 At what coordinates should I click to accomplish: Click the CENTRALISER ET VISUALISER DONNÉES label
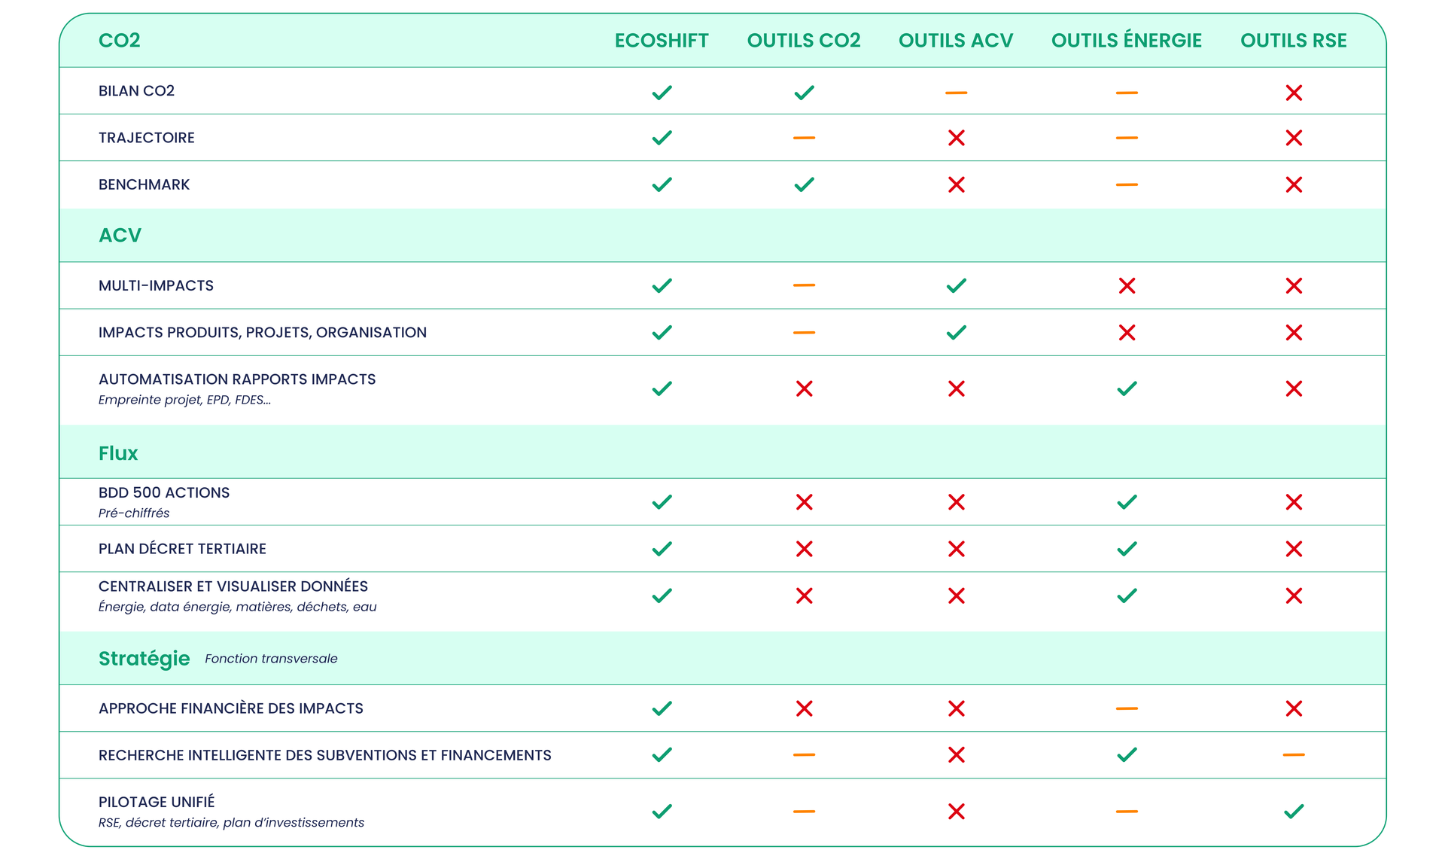click(x=233, y=586)
